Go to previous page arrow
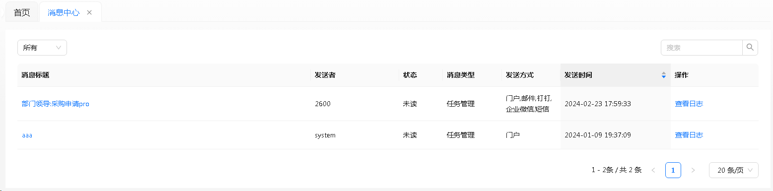The width and height of the screenshot is (773, 191). pyautogui.click(x=653, y=170)
